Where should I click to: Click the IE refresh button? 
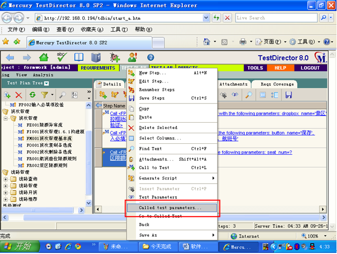[x=216, y=18]
